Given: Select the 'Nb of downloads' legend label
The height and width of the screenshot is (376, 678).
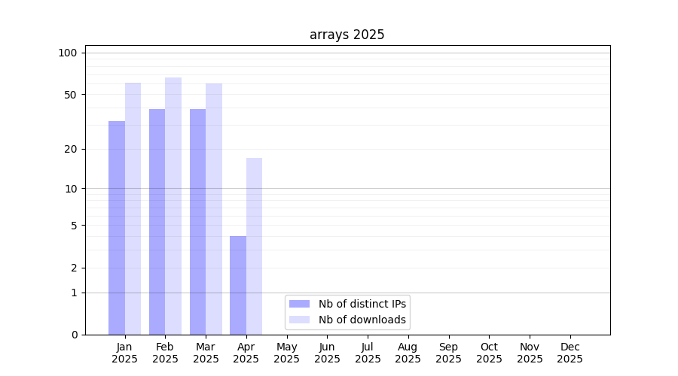Looking at the screenshot, I should pyautogui.click(x=362, y=320).
